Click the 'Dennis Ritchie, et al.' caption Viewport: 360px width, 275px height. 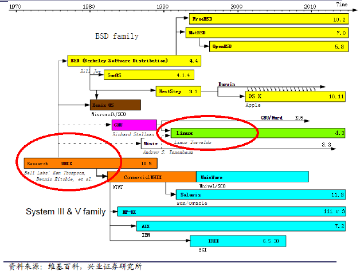click(64, 179)
